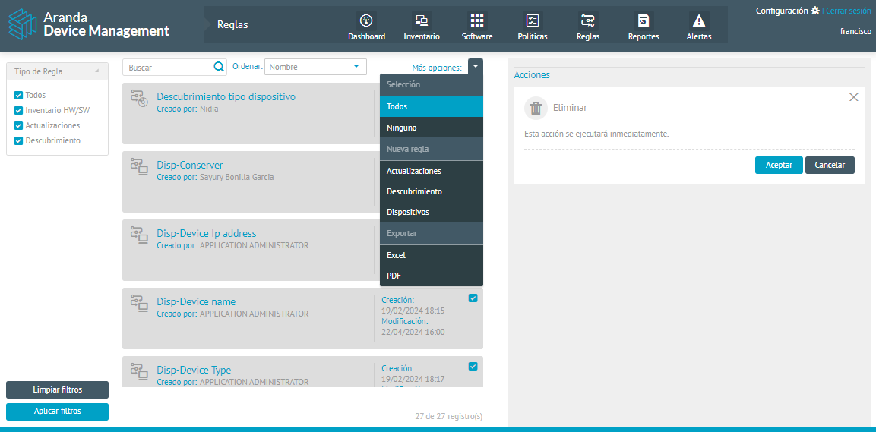This screenshot has height=432, width=876.
Task: Click rule icon of Disp-Device Type
Action: [x=139, y=371]
